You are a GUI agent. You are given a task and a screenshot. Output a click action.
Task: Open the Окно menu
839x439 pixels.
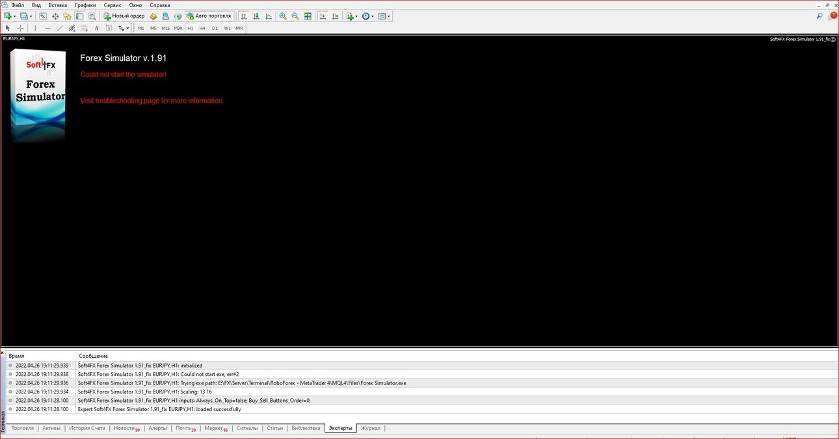point(135,5)
